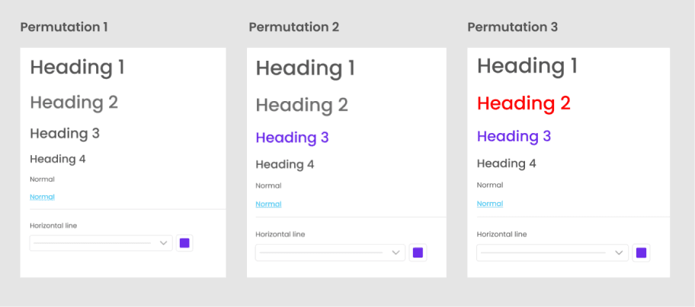Screen dimensions: 695x307
Task: Select Heading 1 in Permutation 3
Action: pyautogui.click(x=527, y=66)
